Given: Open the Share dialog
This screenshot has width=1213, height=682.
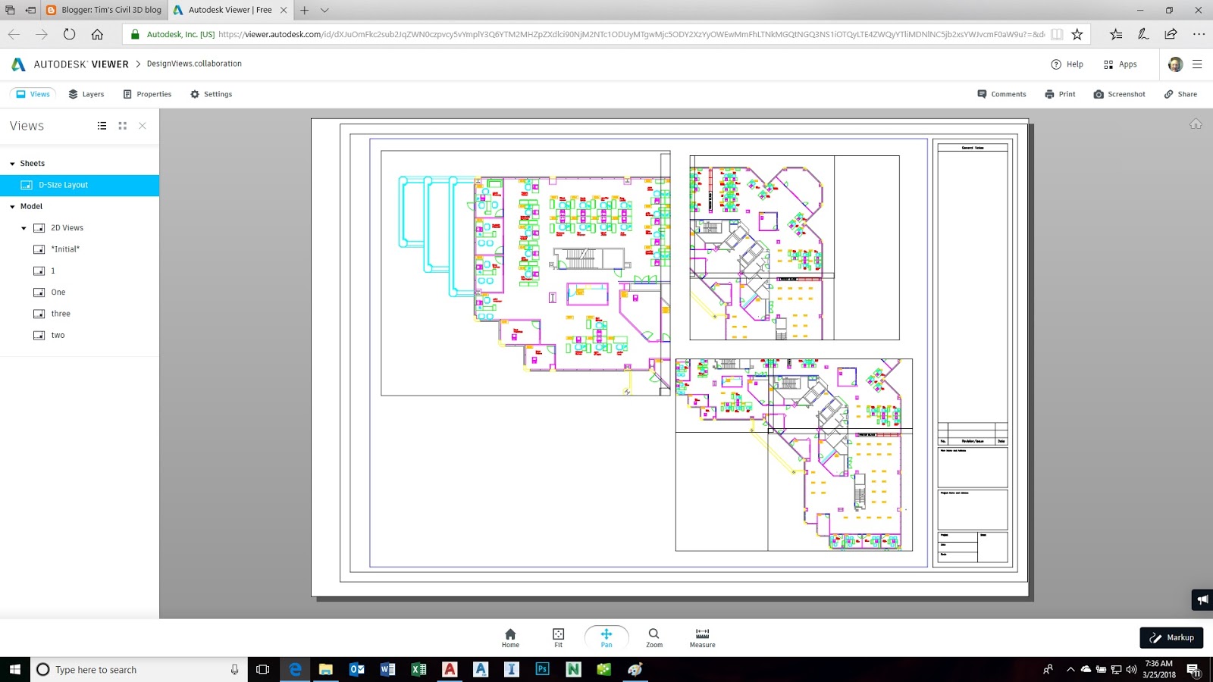Looking at the screenshot, I should [x=1180, y=93].
